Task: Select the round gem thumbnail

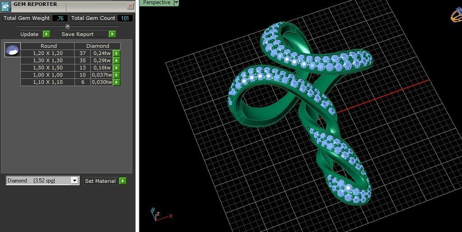Action: tap(13, 50)
